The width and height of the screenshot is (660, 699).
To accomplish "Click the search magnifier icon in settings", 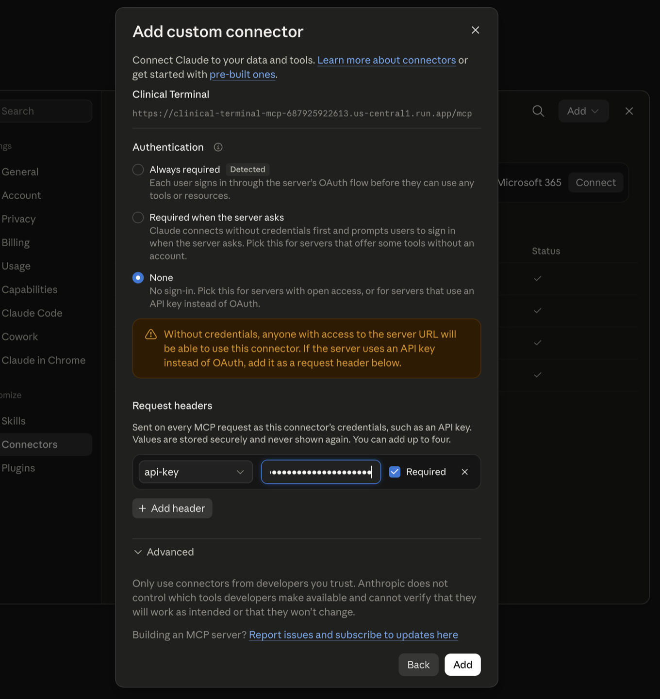I will click(538, 111).
